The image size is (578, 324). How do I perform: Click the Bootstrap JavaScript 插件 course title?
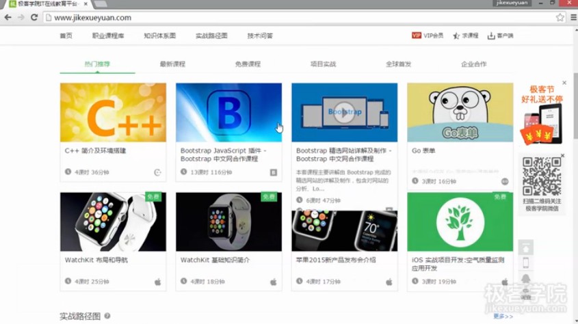224,154
